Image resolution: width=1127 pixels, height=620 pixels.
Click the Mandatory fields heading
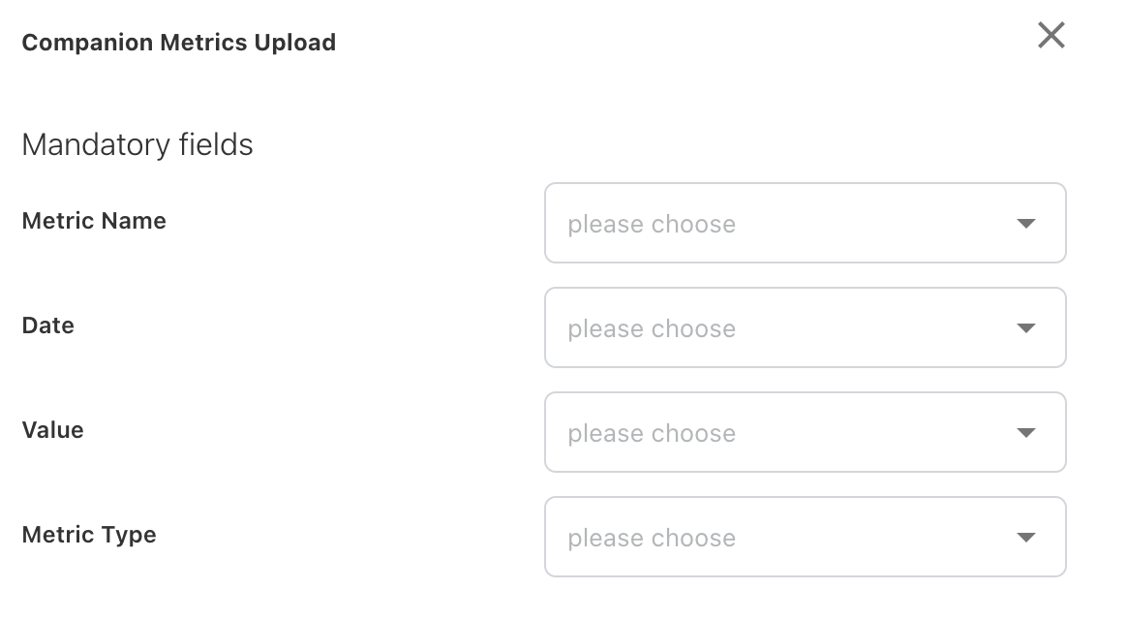pyautogui.click(x=137, y=145)
